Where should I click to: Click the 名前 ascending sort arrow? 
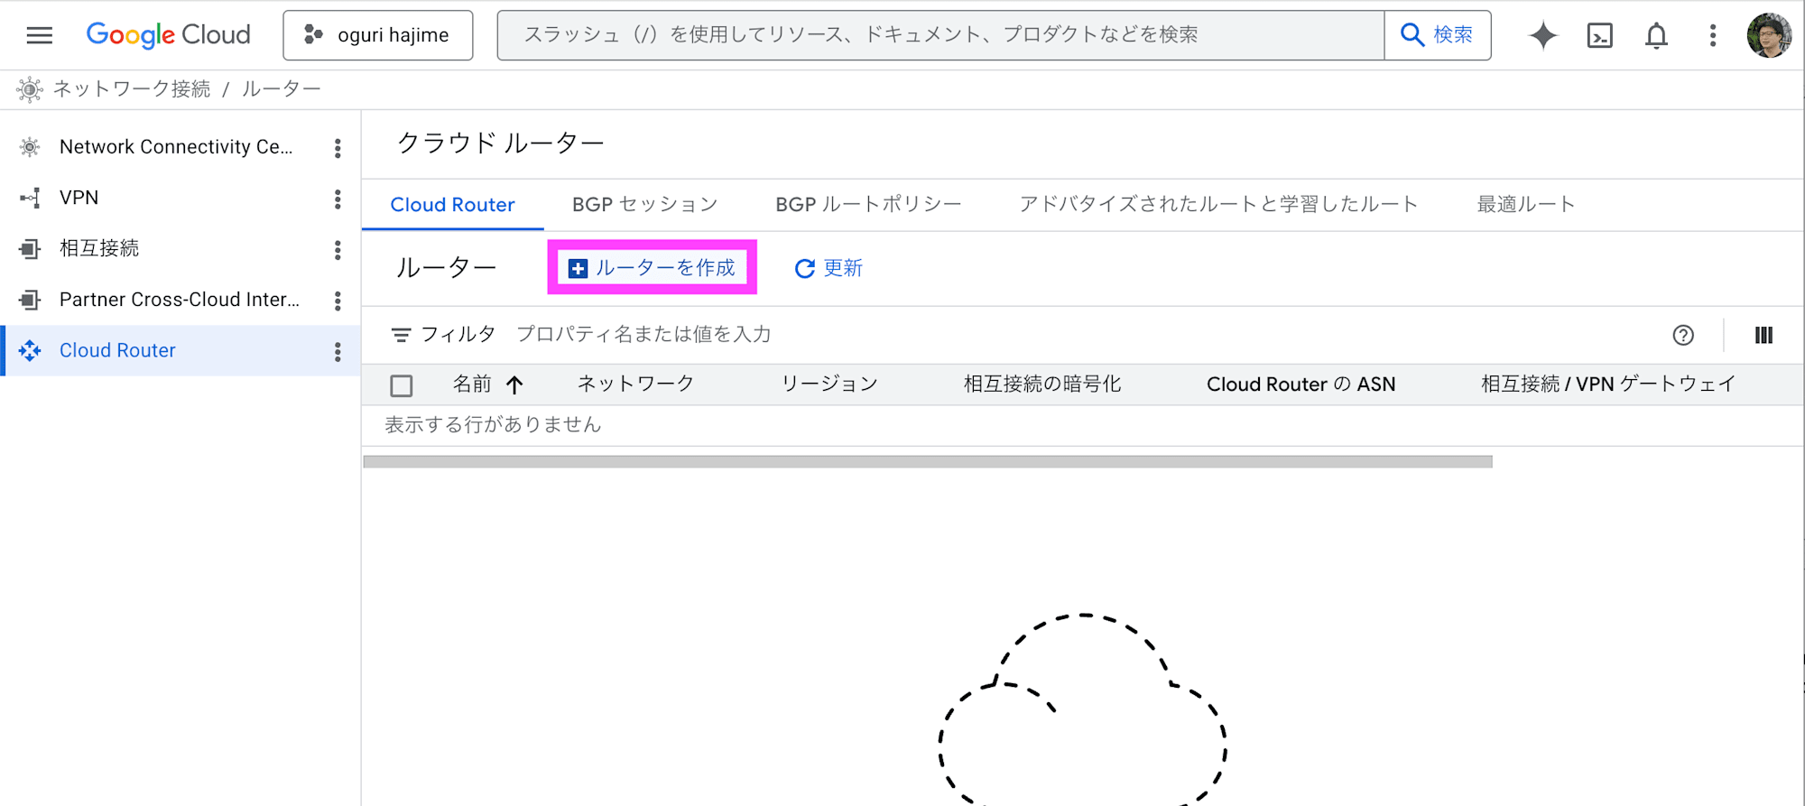(514, 385)
